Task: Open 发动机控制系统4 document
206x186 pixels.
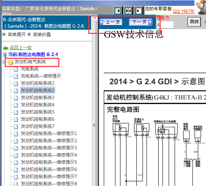Action: tap(38, 105)
